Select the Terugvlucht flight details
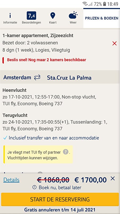Screen dimensions: 120x214 [x=55, y=122]
